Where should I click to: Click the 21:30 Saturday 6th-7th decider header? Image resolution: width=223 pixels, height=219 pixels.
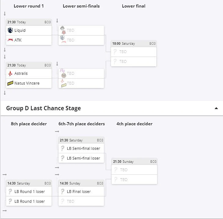81,140
